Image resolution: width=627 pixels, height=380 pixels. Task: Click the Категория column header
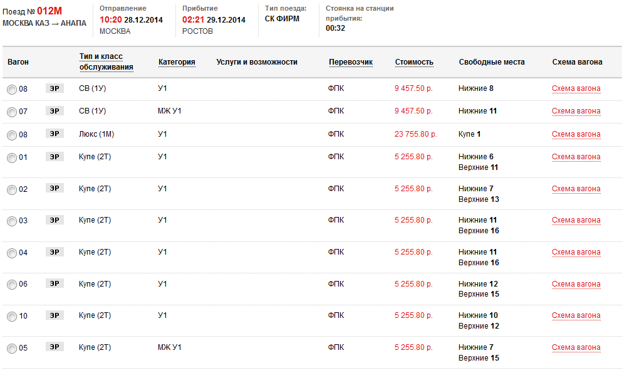pyautogui.click(x=177, y=62)
